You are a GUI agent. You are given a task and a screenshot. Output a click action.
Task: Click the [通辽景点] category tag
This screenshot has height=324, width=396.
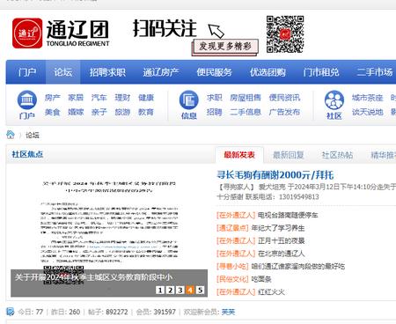[232, 228]
